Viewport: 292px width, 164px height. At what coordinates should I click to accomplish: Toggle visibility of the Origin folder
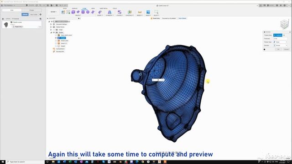point(54,30)
